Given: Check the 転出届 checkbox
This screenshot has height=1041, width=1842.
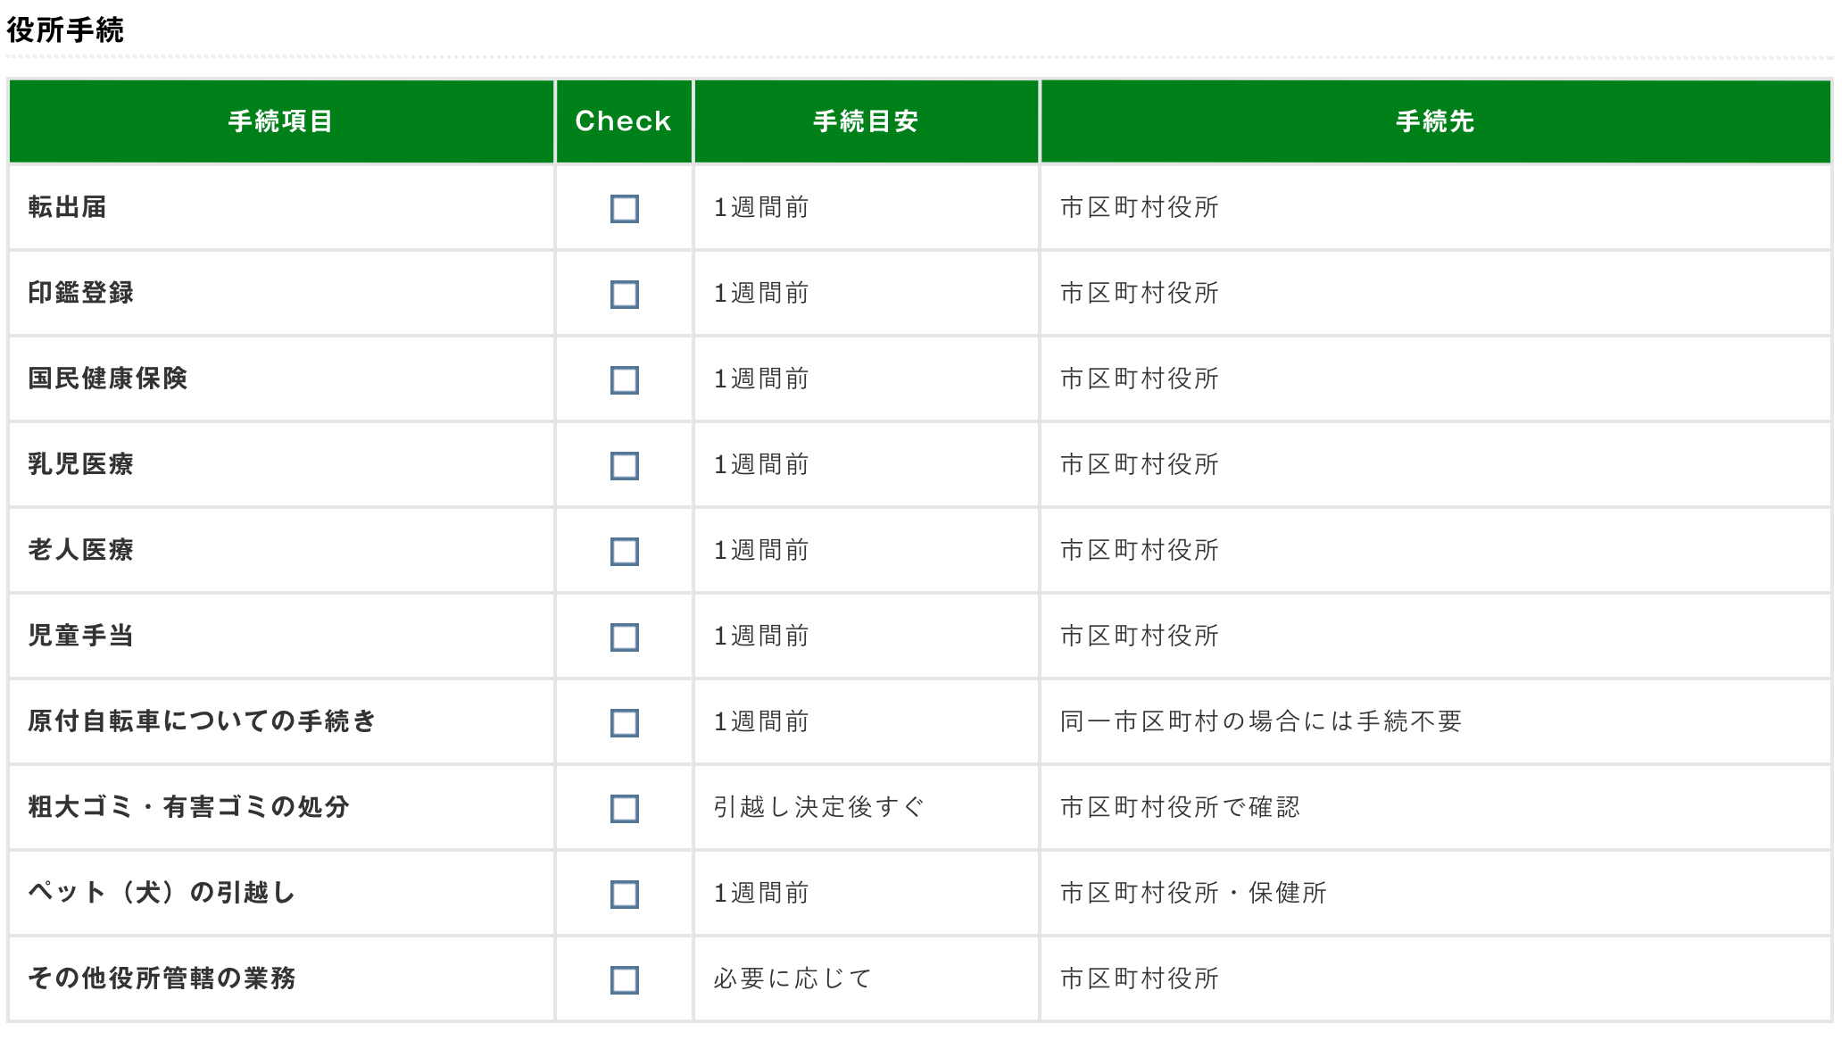Looking at the screenshot, I should (x=624, y=209).
